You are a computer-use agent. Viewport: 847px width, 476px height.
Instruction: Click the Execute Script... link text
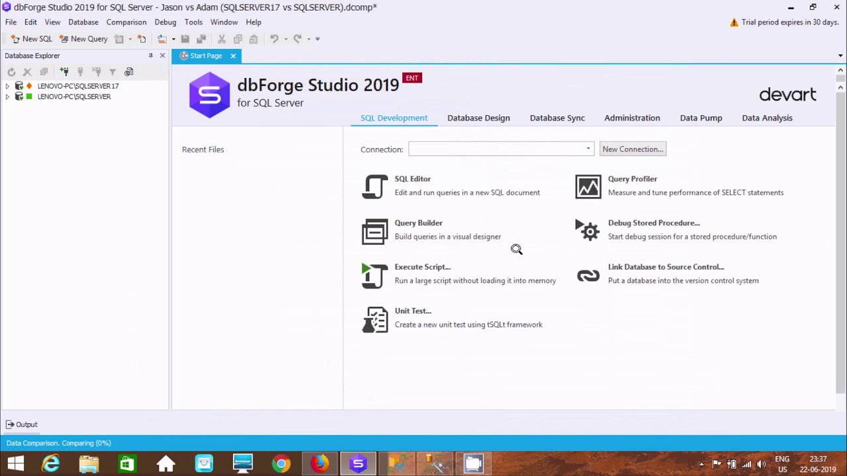click(x=422, y=267)
